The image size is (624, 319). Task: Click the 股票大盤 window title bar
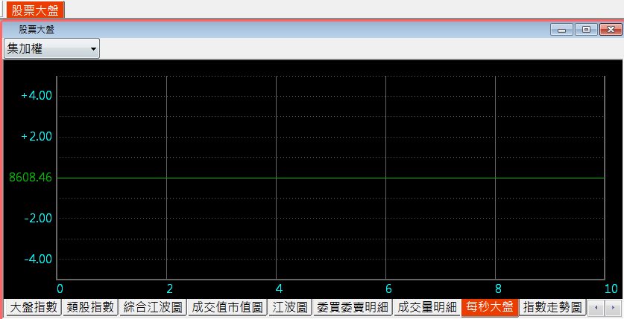pyautogui.click(x=298, y=30)
